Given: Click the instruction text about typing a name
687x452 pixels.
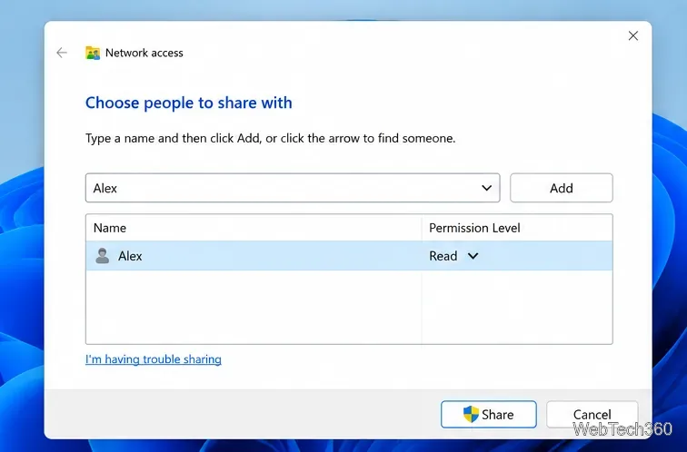Looking at the screenshot, I should pos(270,138).
